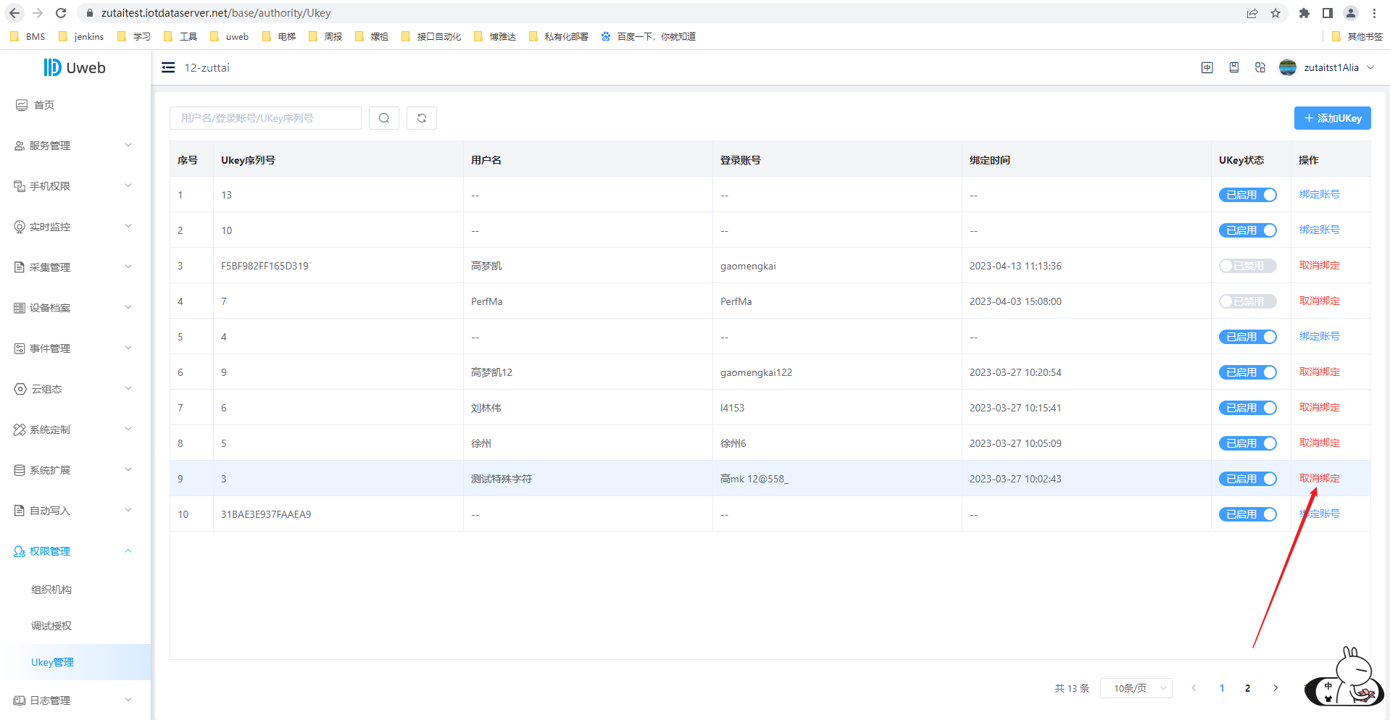Reload the page in browser
Screen dimensions: 1390x720
click(x=61, y=13)
